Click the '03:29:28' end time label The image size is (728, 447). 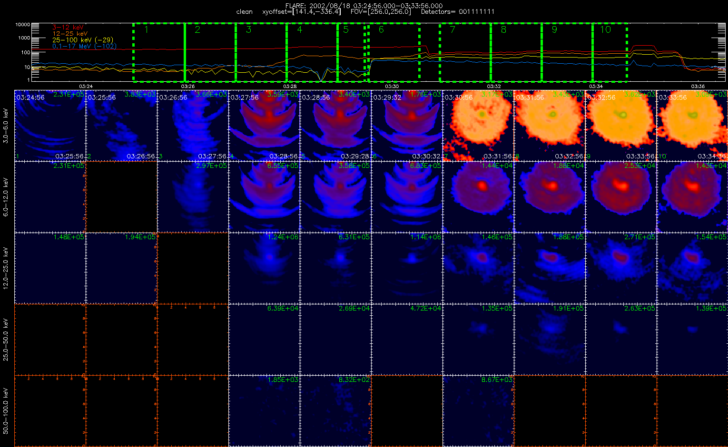point(355,156)
